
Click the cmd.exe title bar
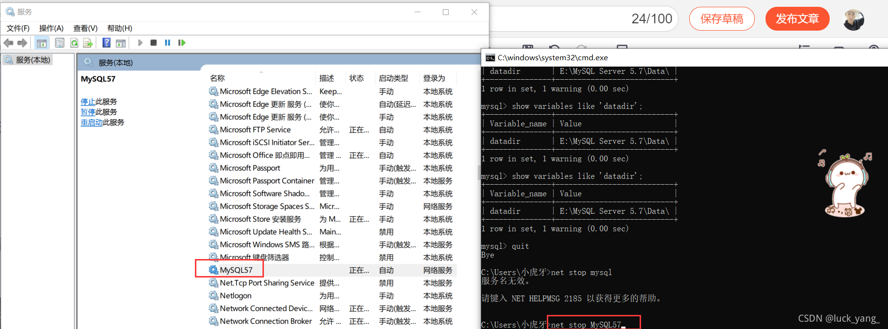pos(684,58)
